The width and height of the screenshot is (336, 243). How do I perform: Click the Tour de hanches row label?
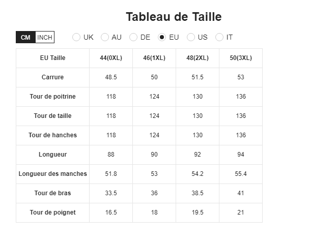tap(53, 135)
